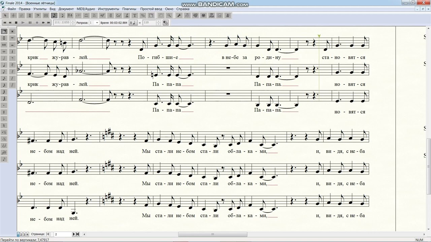Go to the first page arrow

coord(47,234)
